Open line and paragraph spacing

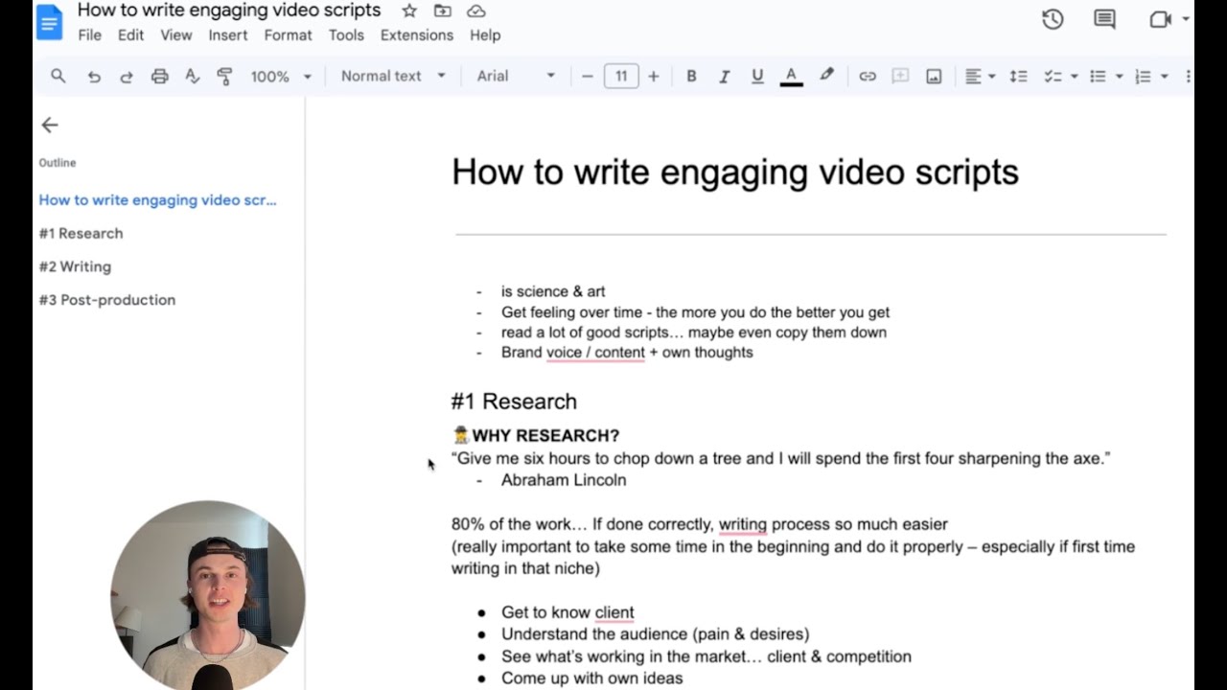(x=1018, y=76)
